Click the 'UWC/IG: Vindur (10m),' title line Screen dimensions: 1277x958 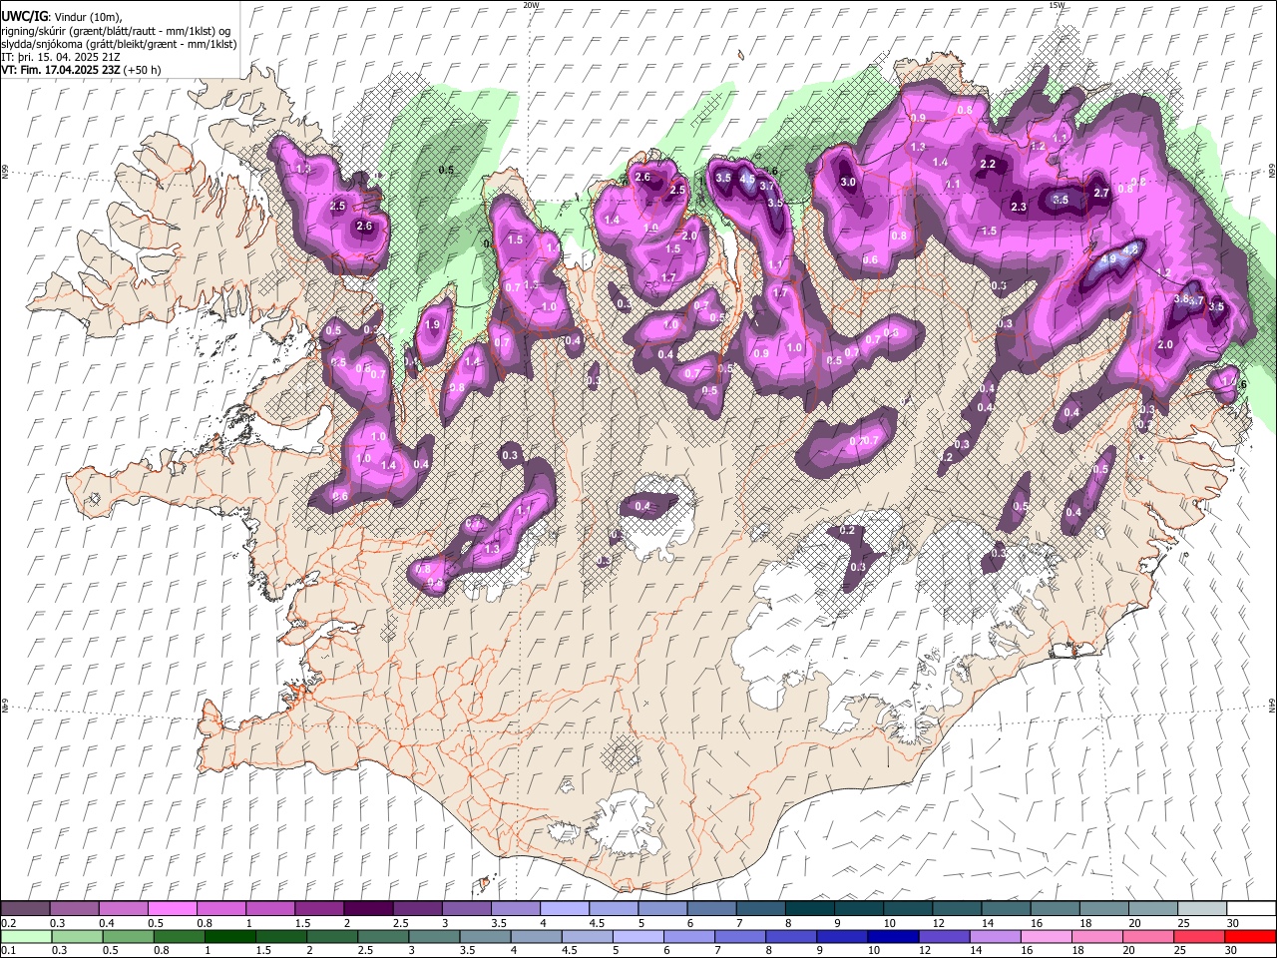coord(61,17)
